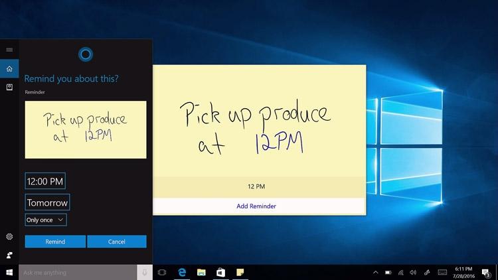The width and height of the screenshot is (498, 280).
Task: Click the Ask me anything search box
Action: pyautogui.click(x=78, y=273)
